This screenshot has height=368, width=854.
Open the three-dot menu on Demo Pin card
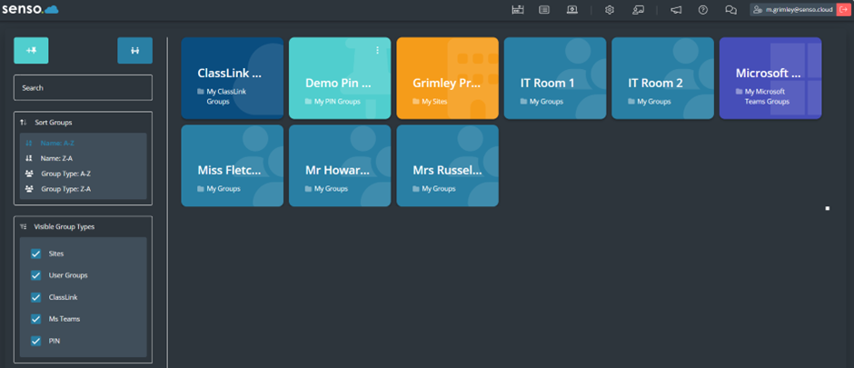[377, 50]
